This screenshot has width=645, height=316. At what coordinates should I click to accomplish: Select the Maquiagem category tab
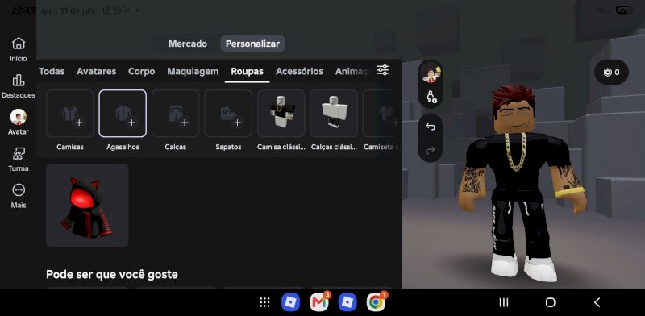(x=193, y=71)
